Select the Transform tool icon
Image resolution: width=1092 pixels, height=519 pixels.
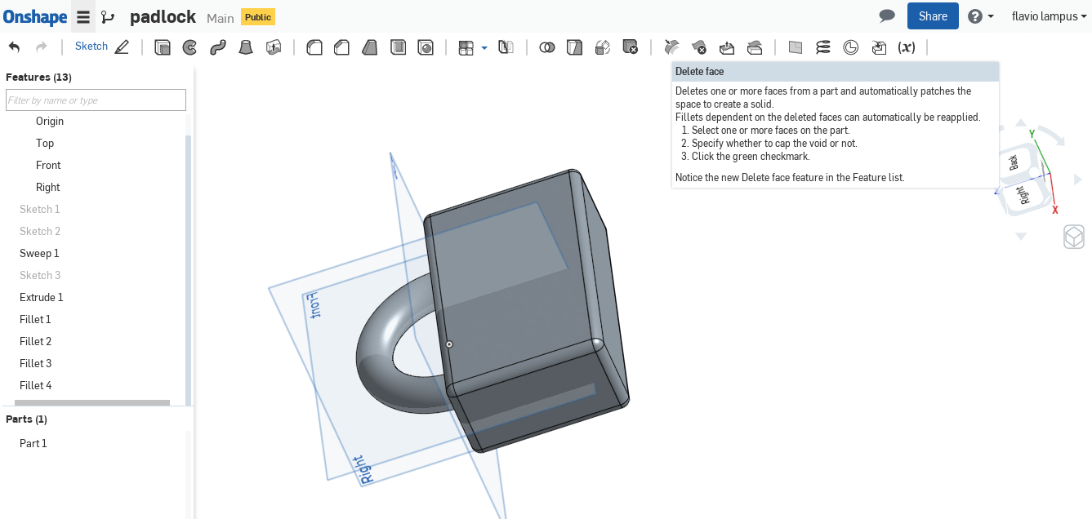pos(602,47)
